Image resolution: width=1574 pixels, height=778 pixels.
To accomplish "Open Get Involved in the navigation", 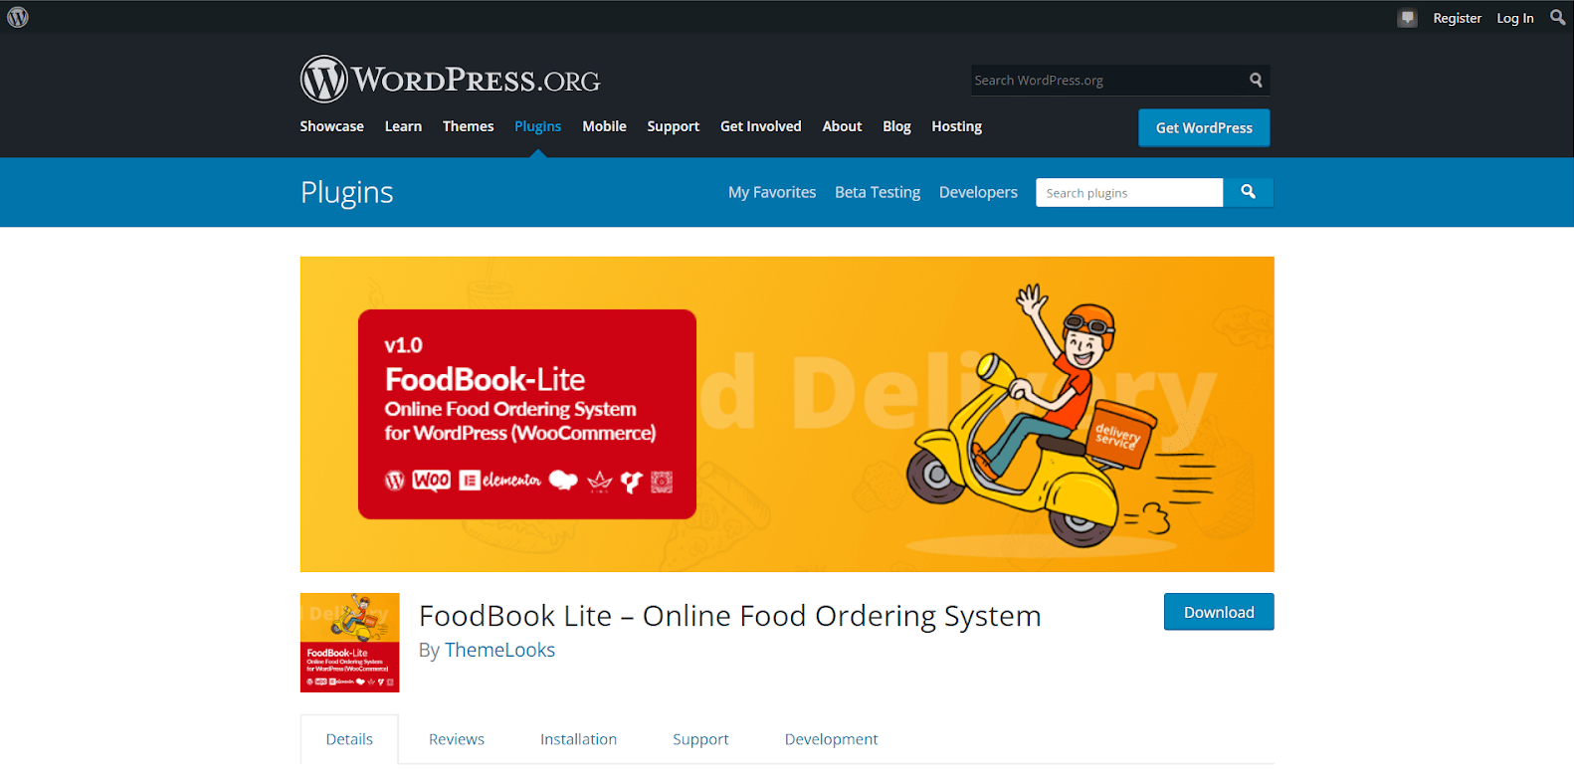I will (760, 126).
